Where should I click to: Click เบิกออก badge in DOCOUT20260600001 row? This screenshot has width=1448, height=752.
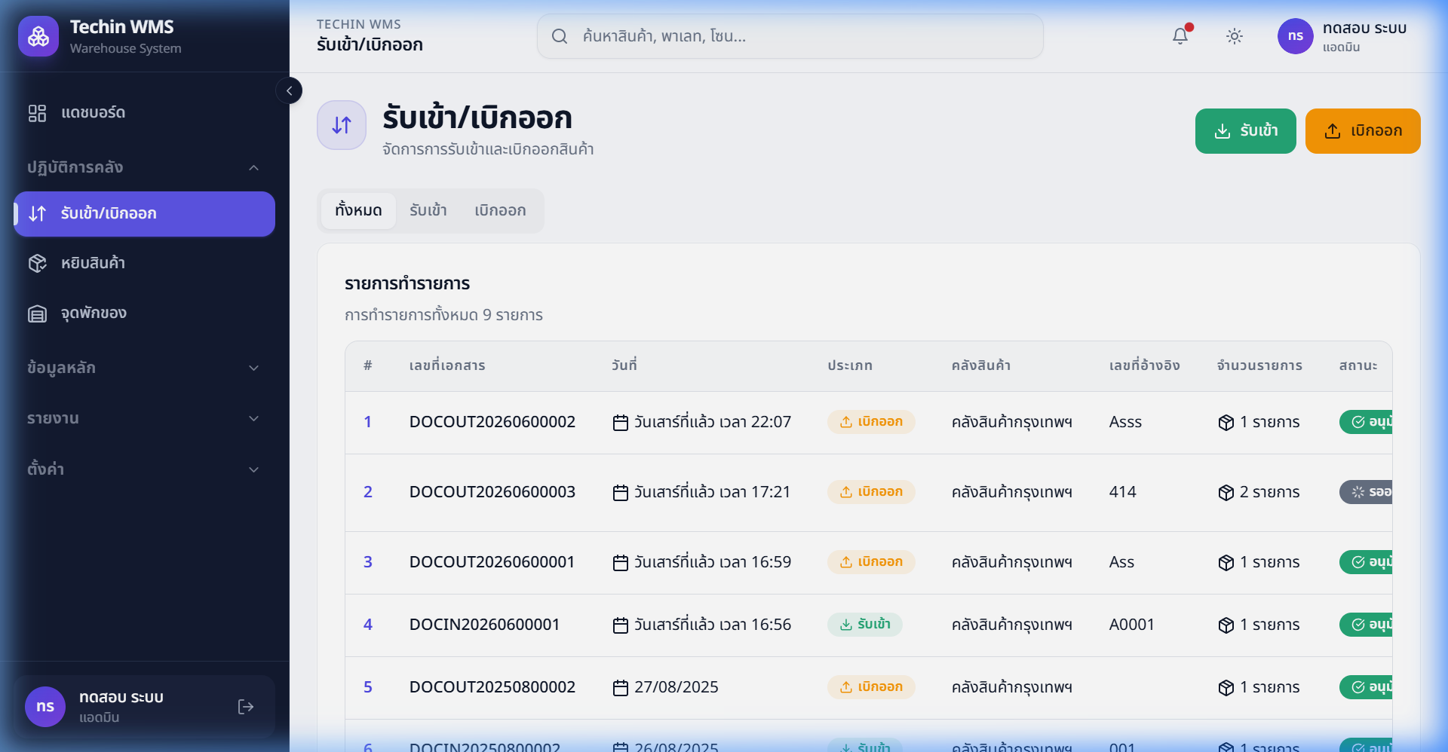871,562
